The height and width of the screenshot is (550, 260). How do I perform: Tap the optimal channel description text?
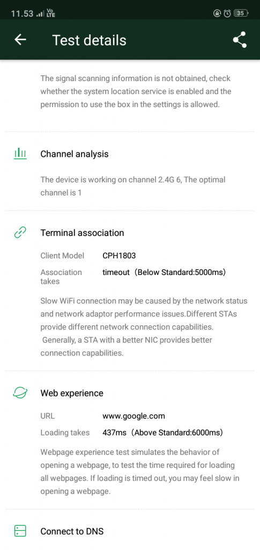(x=133, y=186)
